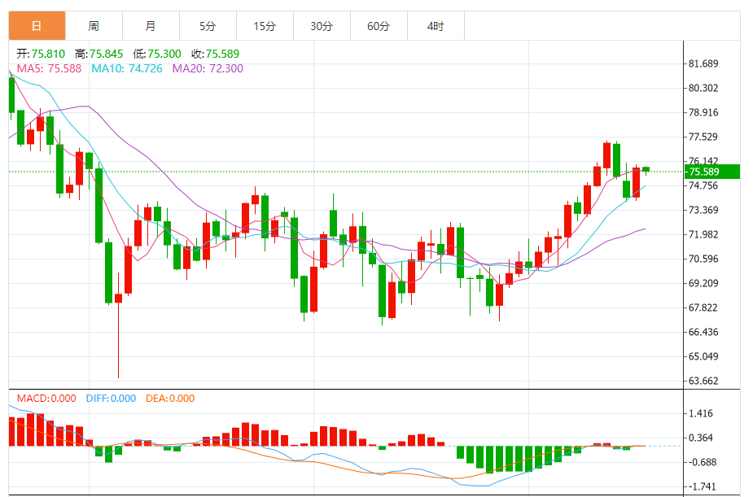Screen dimensions: 753x497
Task: Click the 73.369 price axis label
Action: click(703, 210)
